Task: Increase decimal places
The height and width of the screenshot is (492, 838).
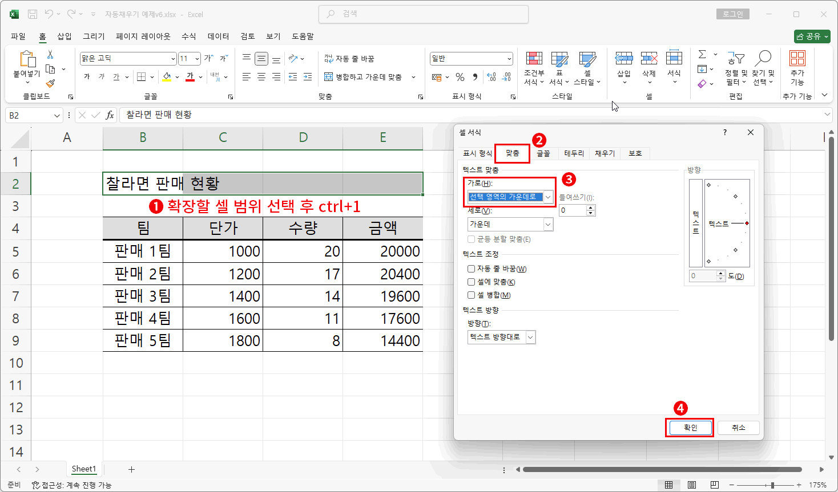Action: click(x=491, y=77)
